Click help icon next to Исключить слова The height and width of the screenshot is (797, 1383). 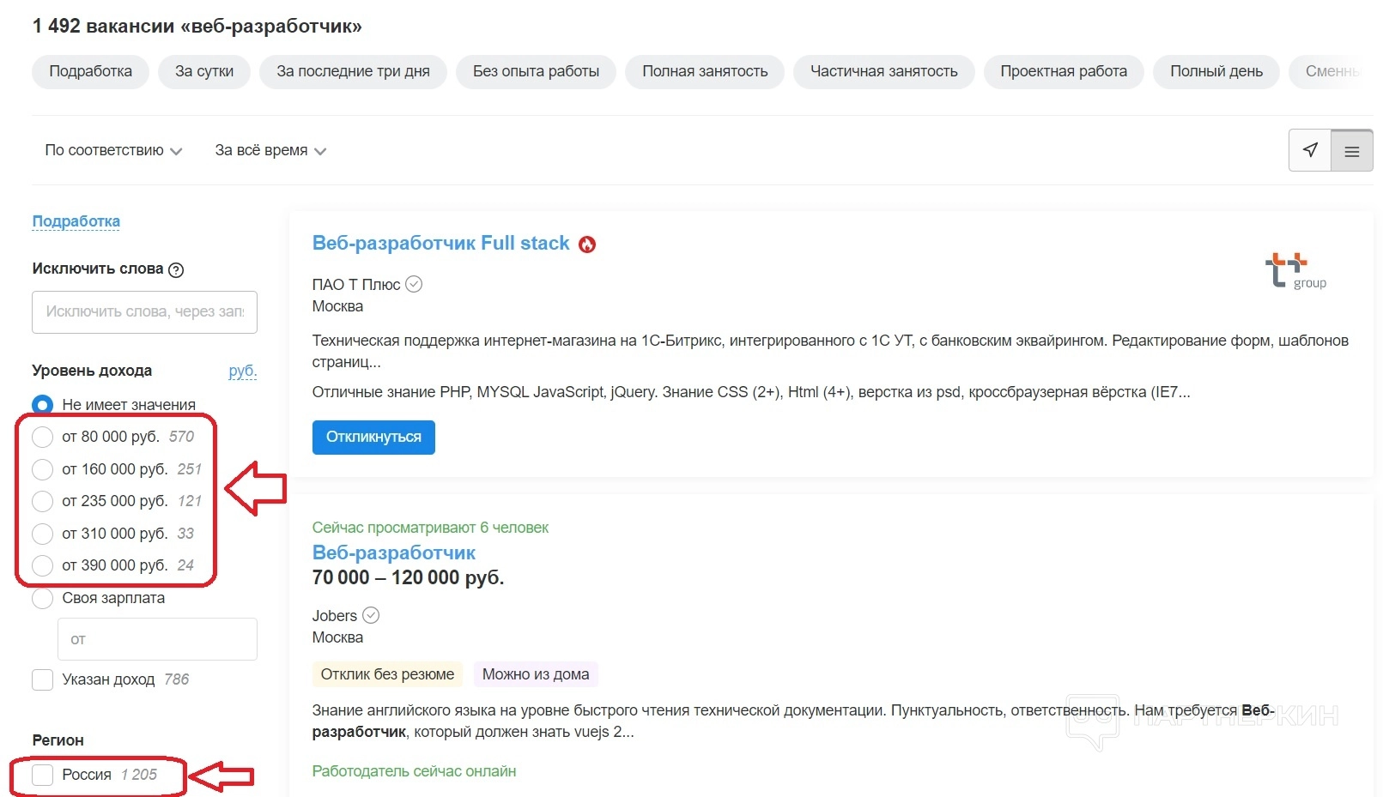[176, 269]
